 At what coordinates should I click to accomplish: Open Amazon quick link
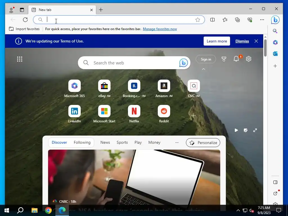(164, 89)
